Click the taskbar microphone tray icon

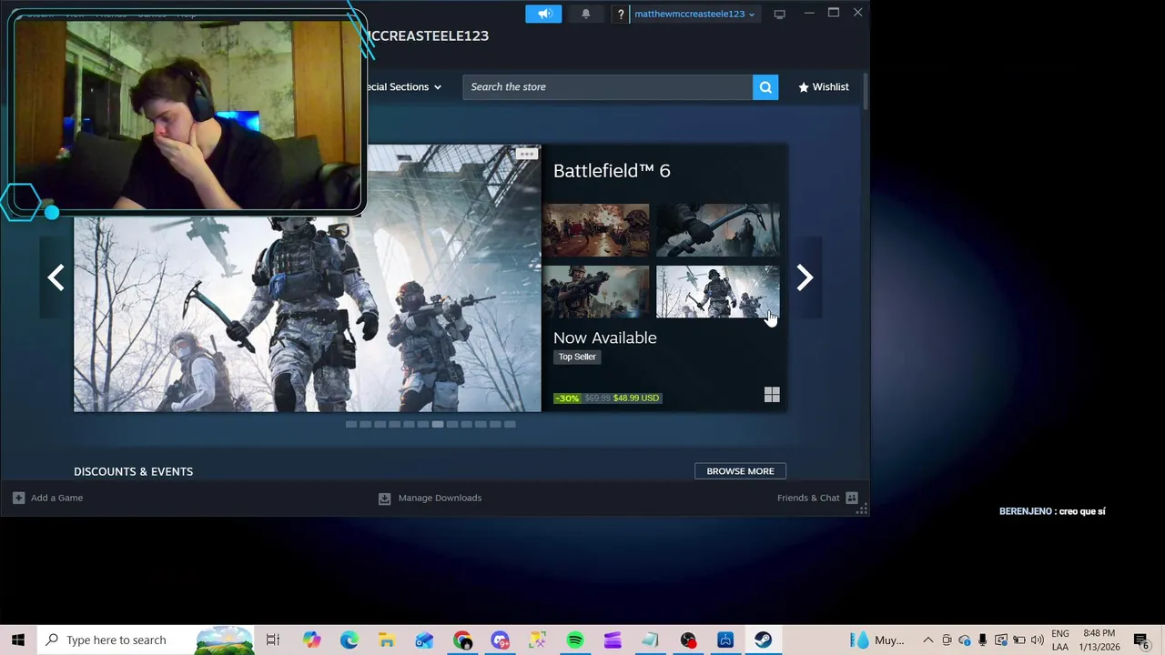983,640
